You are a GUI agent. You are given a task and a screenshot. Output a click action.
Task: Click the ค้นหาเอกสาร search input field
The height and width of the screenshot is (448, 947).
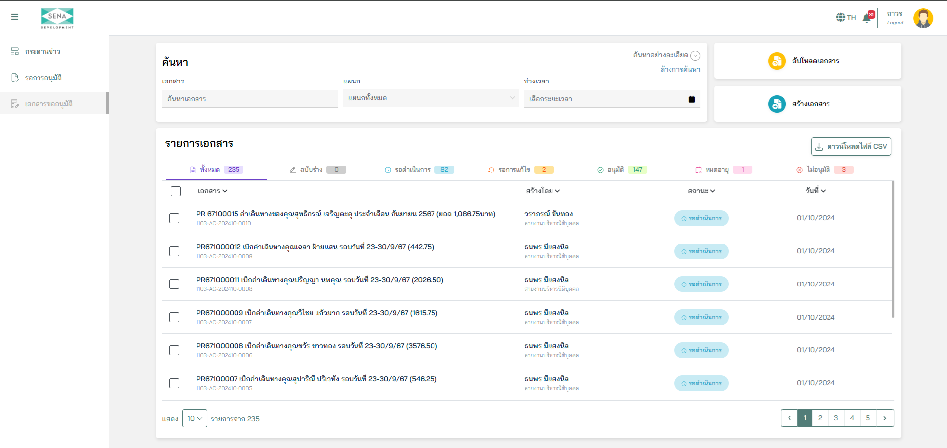tap(250, 99)
